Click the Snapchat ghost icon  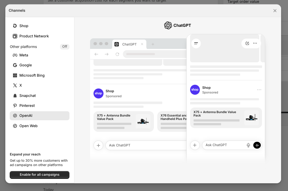click(15, 95)
